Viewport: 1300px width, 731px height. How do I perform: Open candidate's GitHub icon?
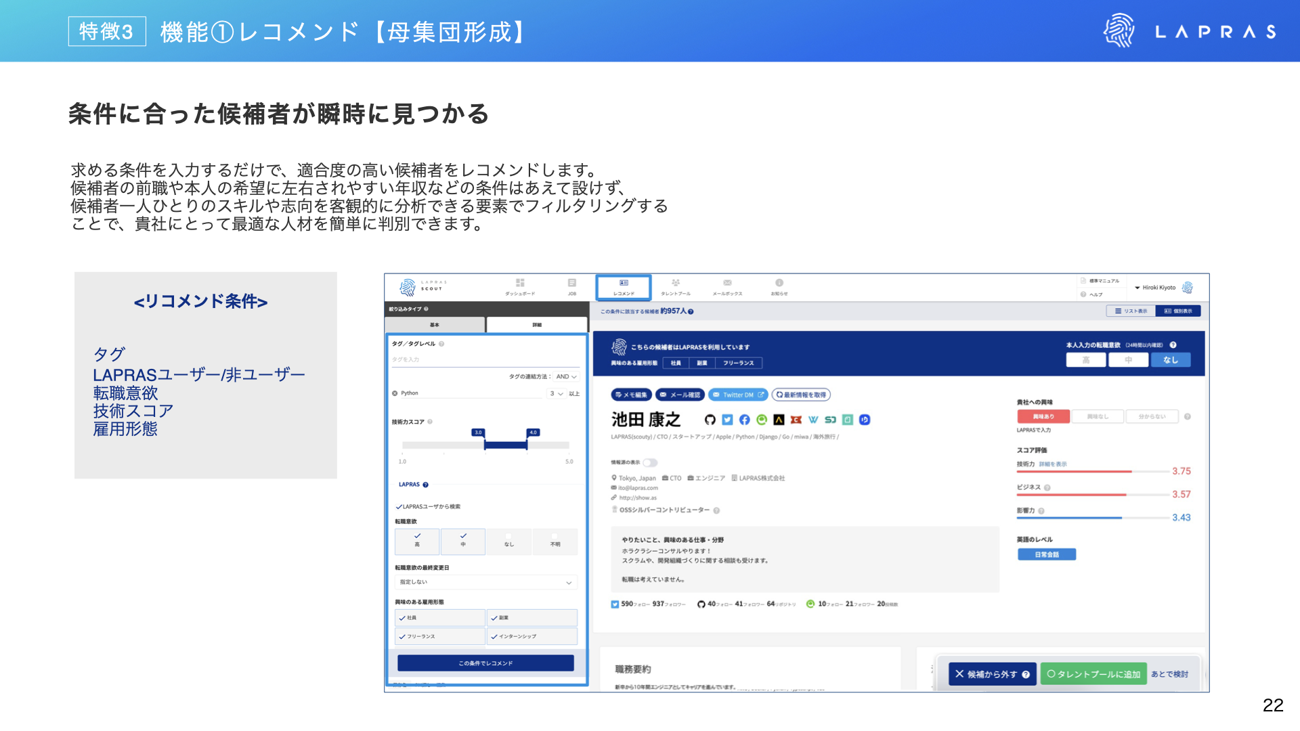710,420
